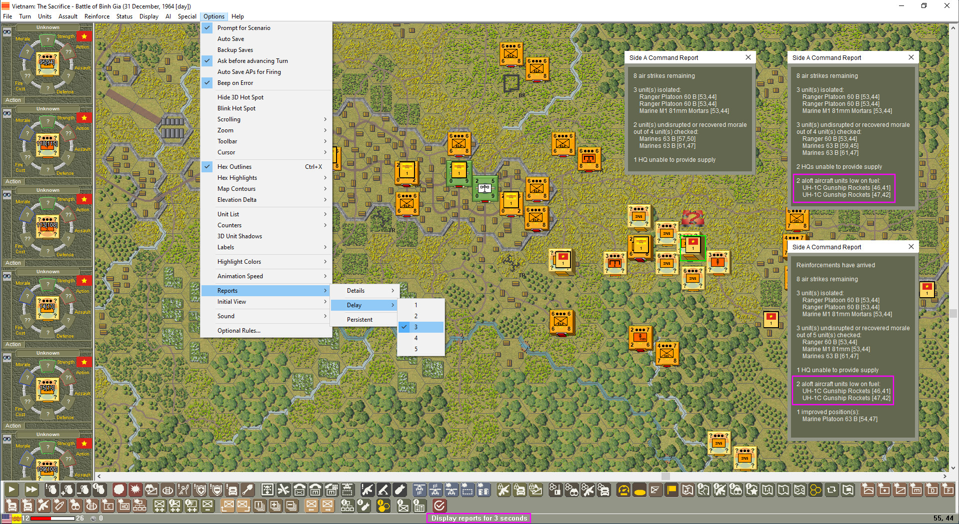The image size is (959, 524).
Task: Expand the Unit List submenu
Action: (x=266, y=214)
